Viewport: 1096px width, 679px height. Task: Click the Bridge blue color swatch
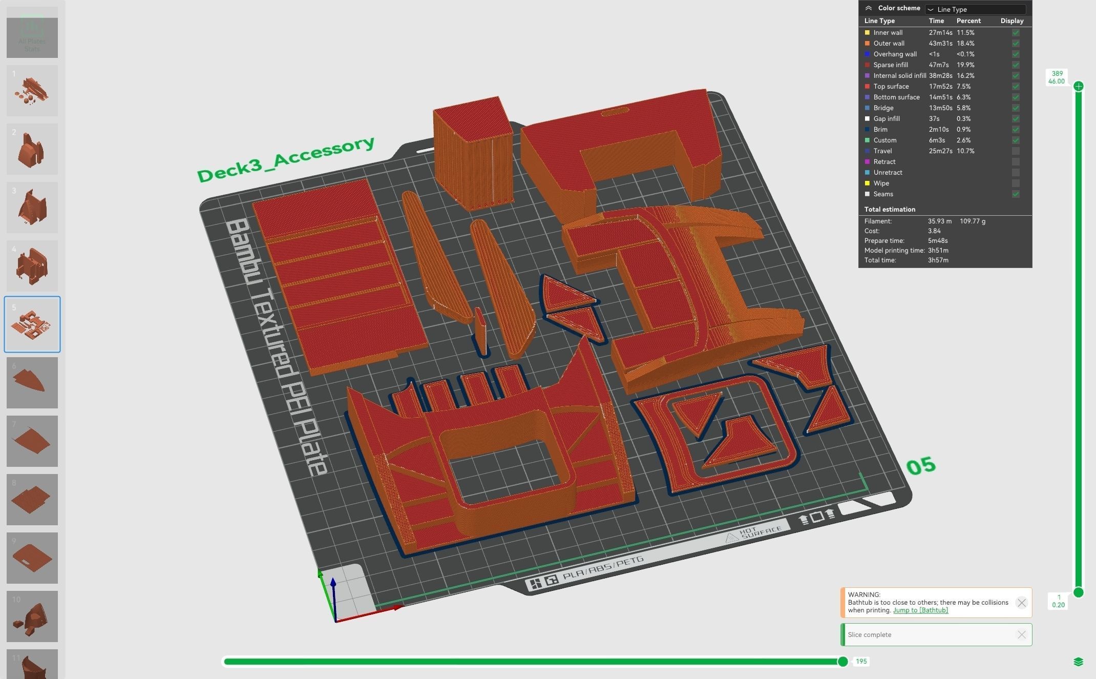(x=867, y=108)
